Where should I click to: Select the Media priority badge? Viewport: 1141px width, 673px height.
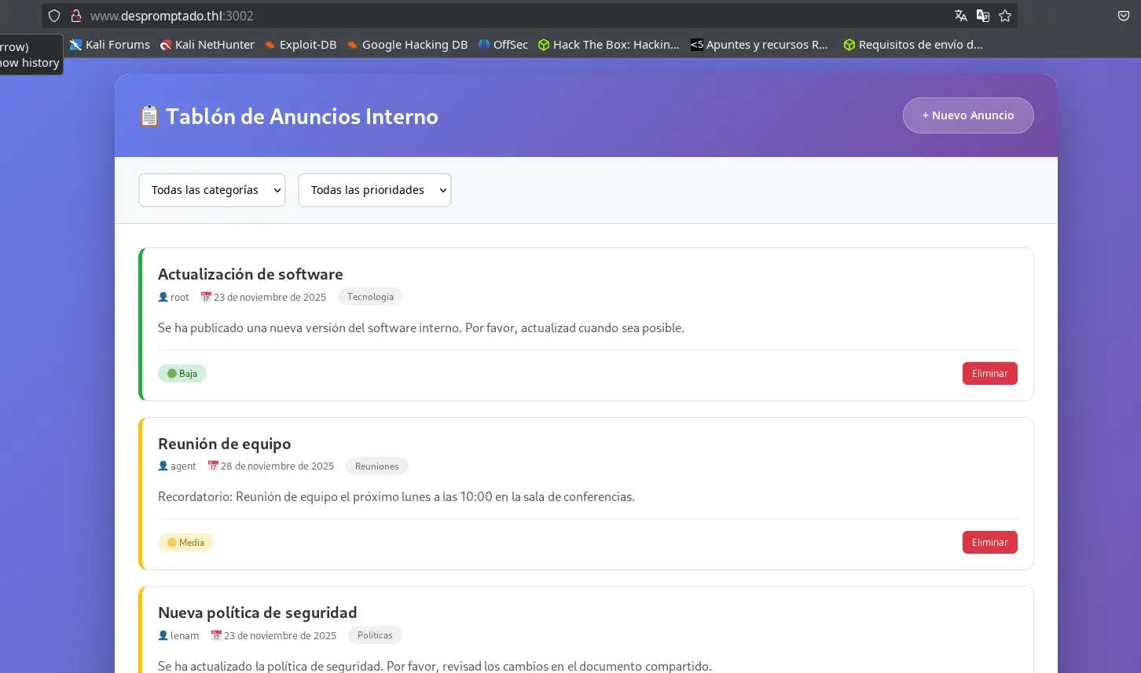[x=185, y=542]
